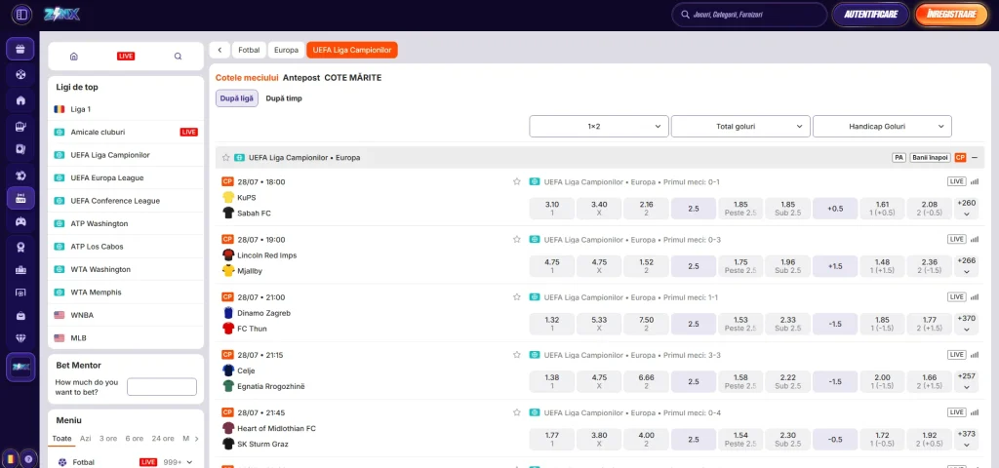Switch to Antepost tab
Image resolution: width=999 pixels, height=468 pixels.
click(x=301, y=78)
